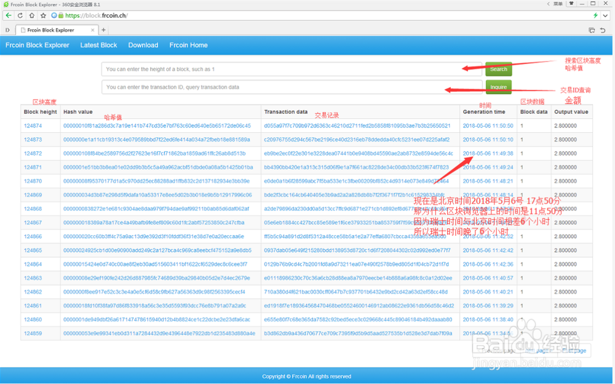
Task: Open Frcoin Block Explorer navbar link
Action: pos(38,45)
